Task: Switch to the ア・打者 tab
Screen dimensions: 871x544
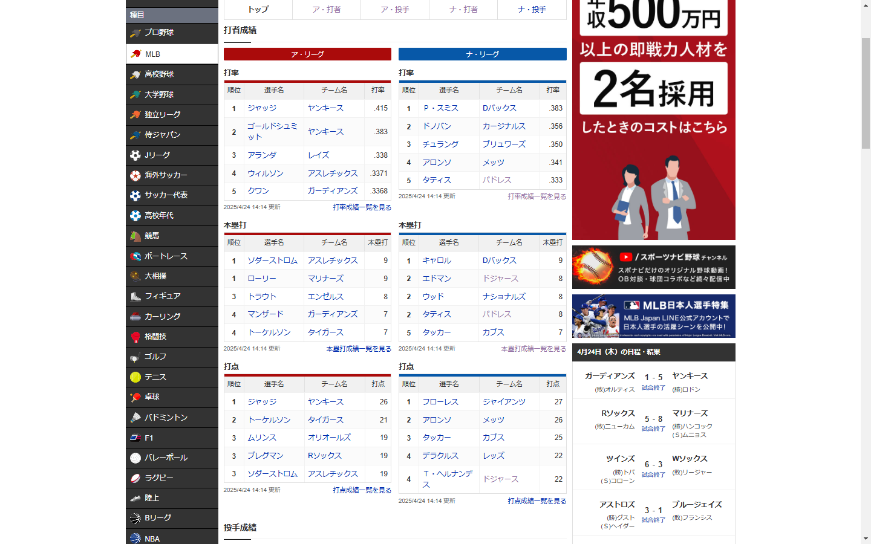Action: pos(327,10)
